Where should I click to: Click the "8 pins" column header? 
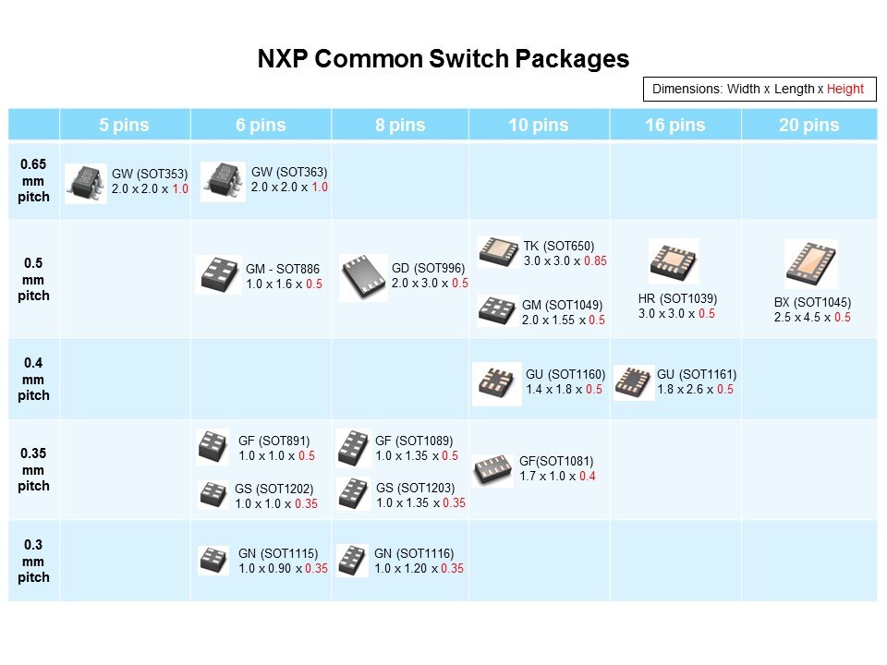click(x=399, y=125)
